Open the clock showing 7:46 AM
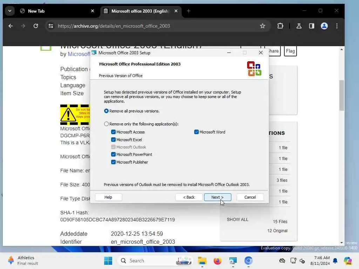The image size is (359, 269). pyautogui.click(x=320, y=261)
